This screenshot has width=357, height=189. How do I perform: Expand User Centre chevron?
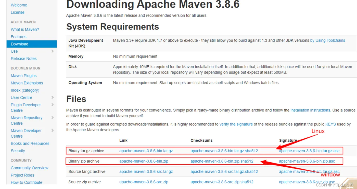[x=53, y=97]
